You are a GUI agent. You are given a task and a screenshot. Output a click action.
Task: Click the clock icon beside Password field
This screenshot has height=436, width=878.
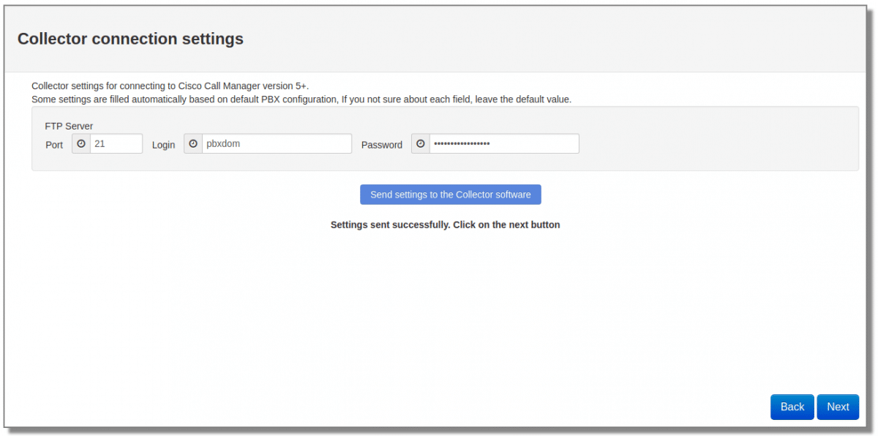[421, 144]
